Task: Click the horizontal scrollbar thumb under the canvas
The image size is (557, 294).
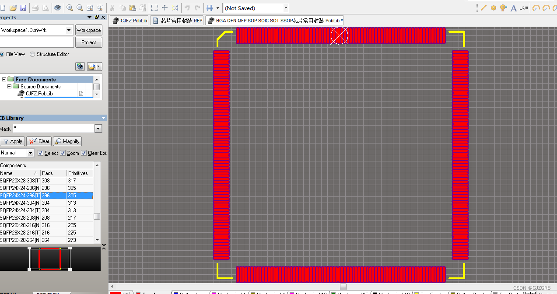Action: point(343,287)
